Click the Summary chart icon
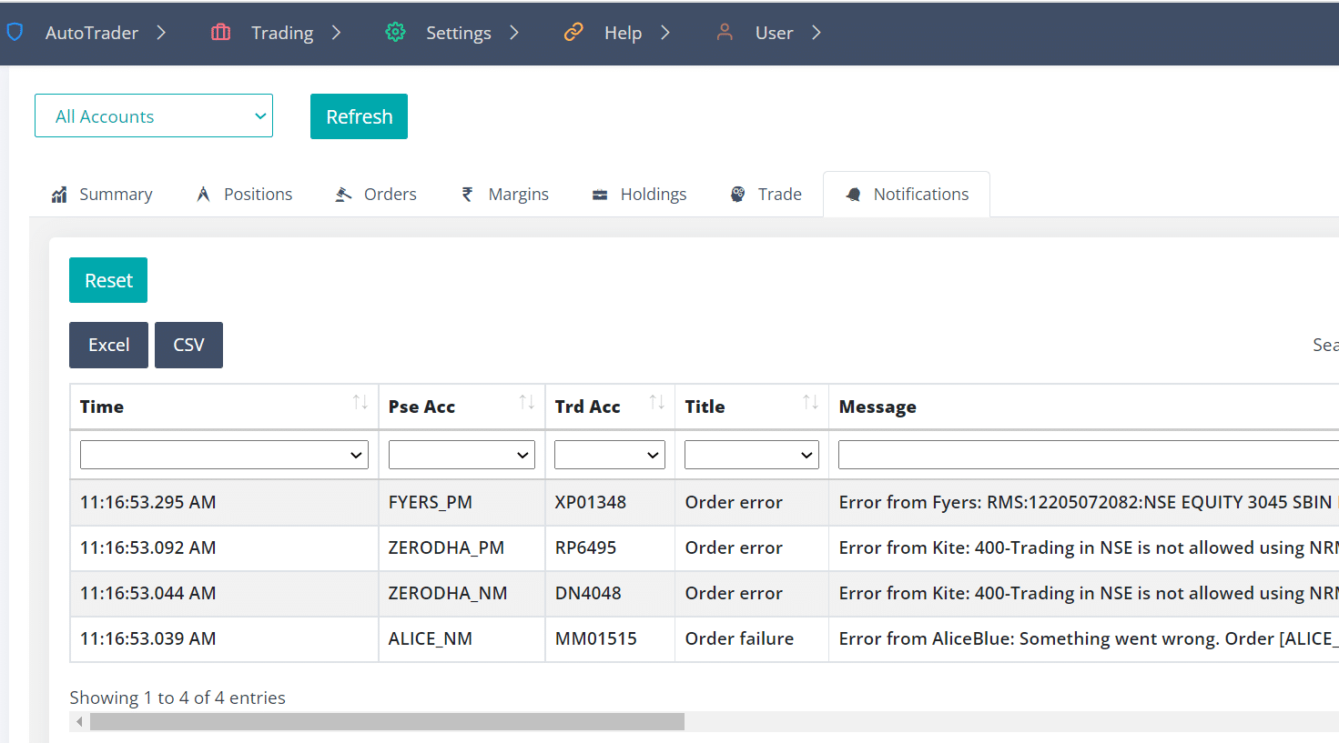1339x743 pixels. click(x=59, y=195)
